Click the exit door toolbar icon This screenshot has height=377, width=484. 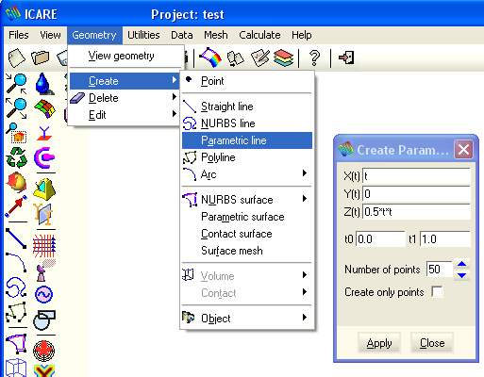click(x=346, y=57)
